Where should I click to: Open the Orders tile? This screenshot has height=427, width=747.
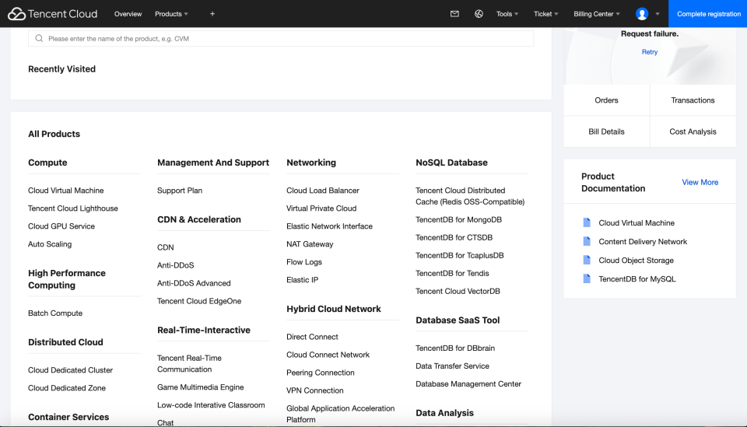click(606, 100)
